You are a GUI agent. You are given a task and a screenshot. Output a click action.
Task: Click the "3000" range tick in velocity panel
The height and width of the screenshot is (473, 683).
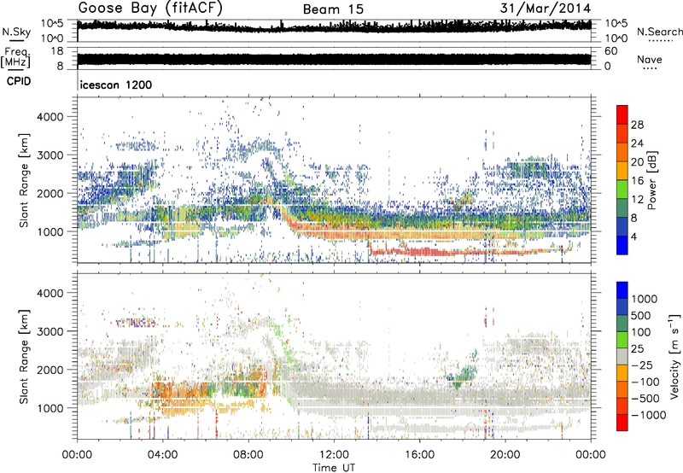[50, 331]
